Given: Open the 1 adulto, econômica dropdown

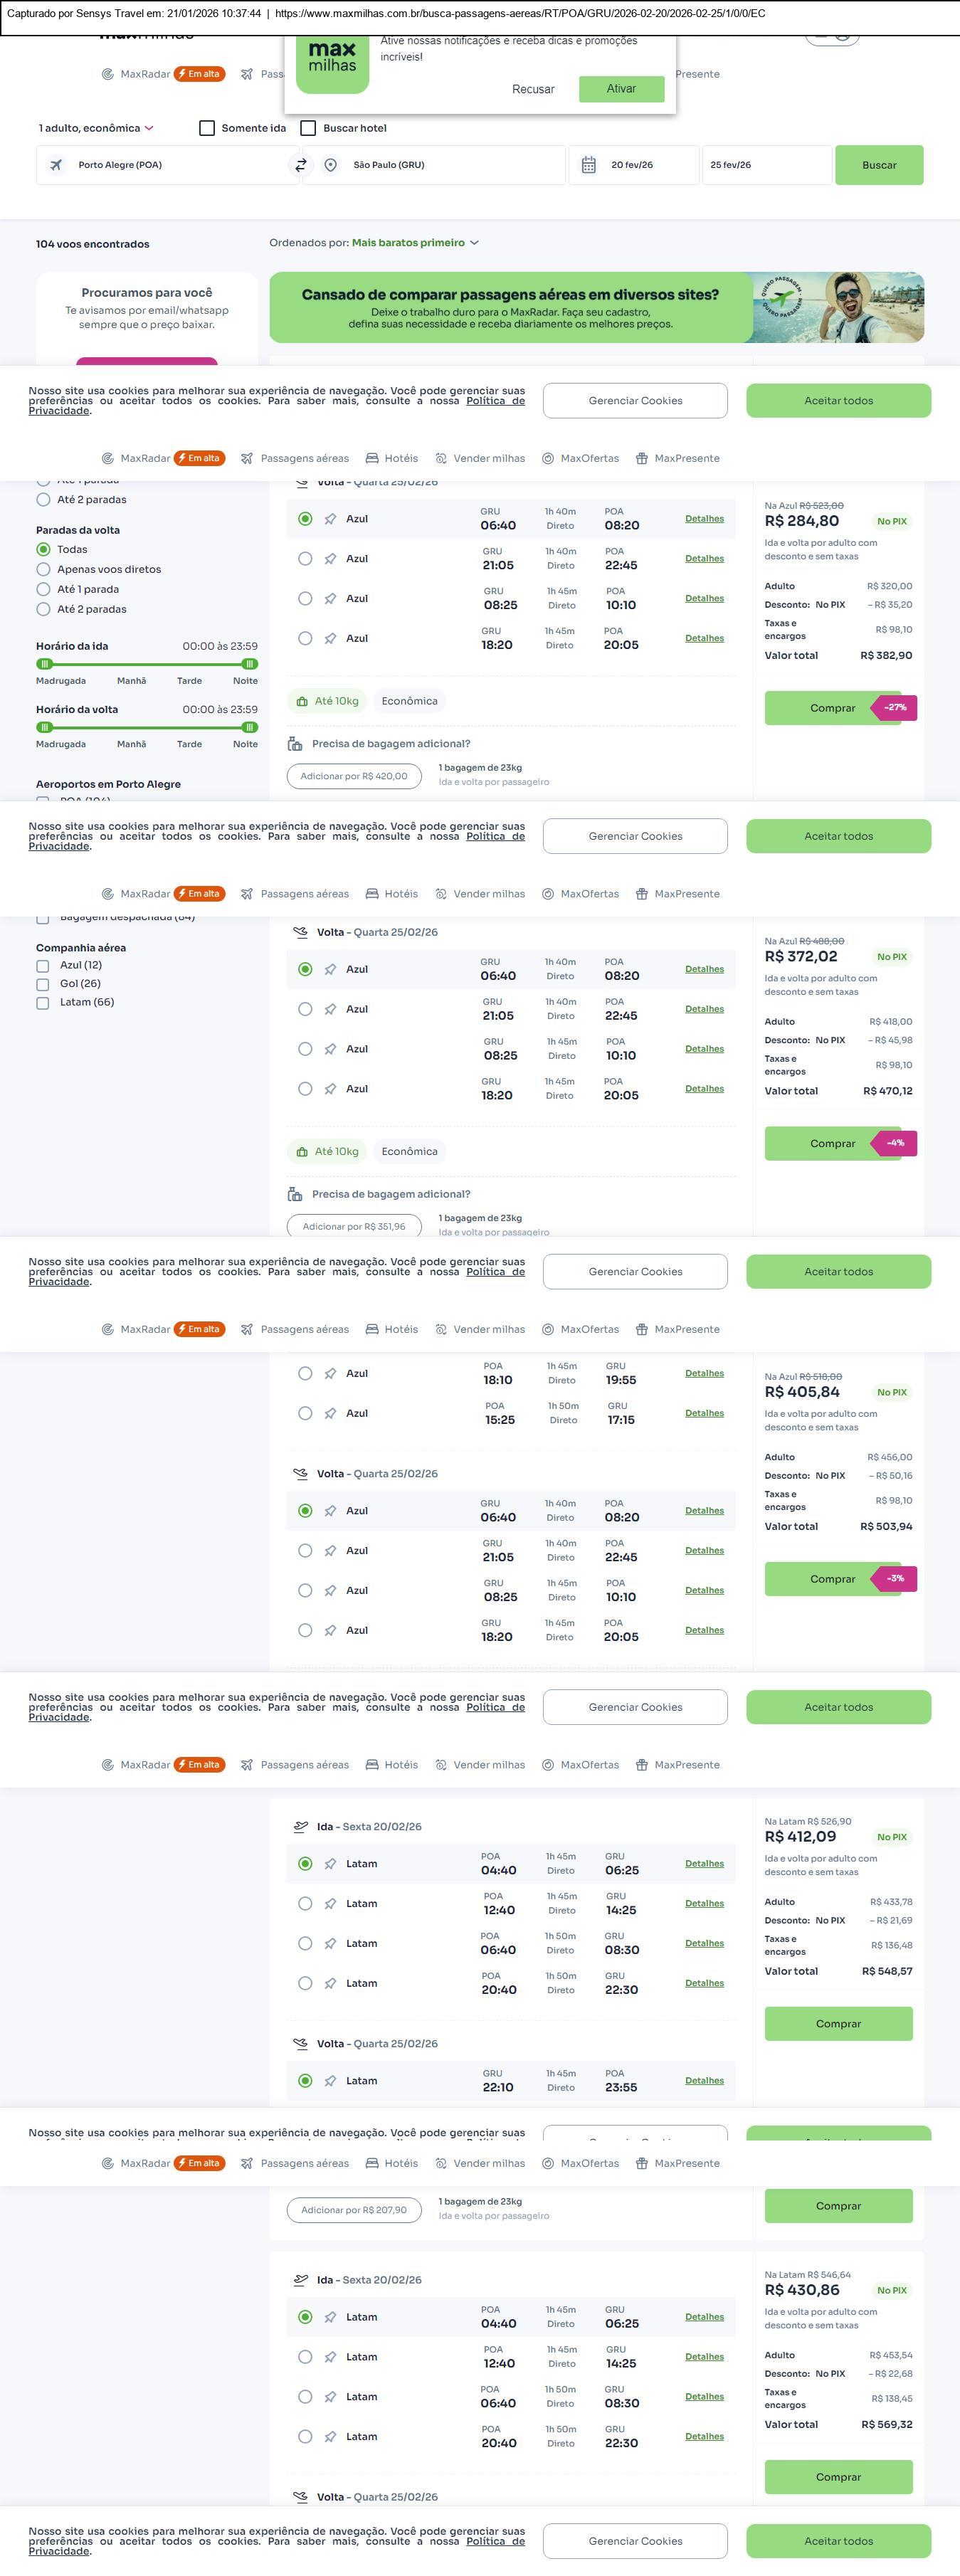Looking at the screenshot, I should (96, 128).
